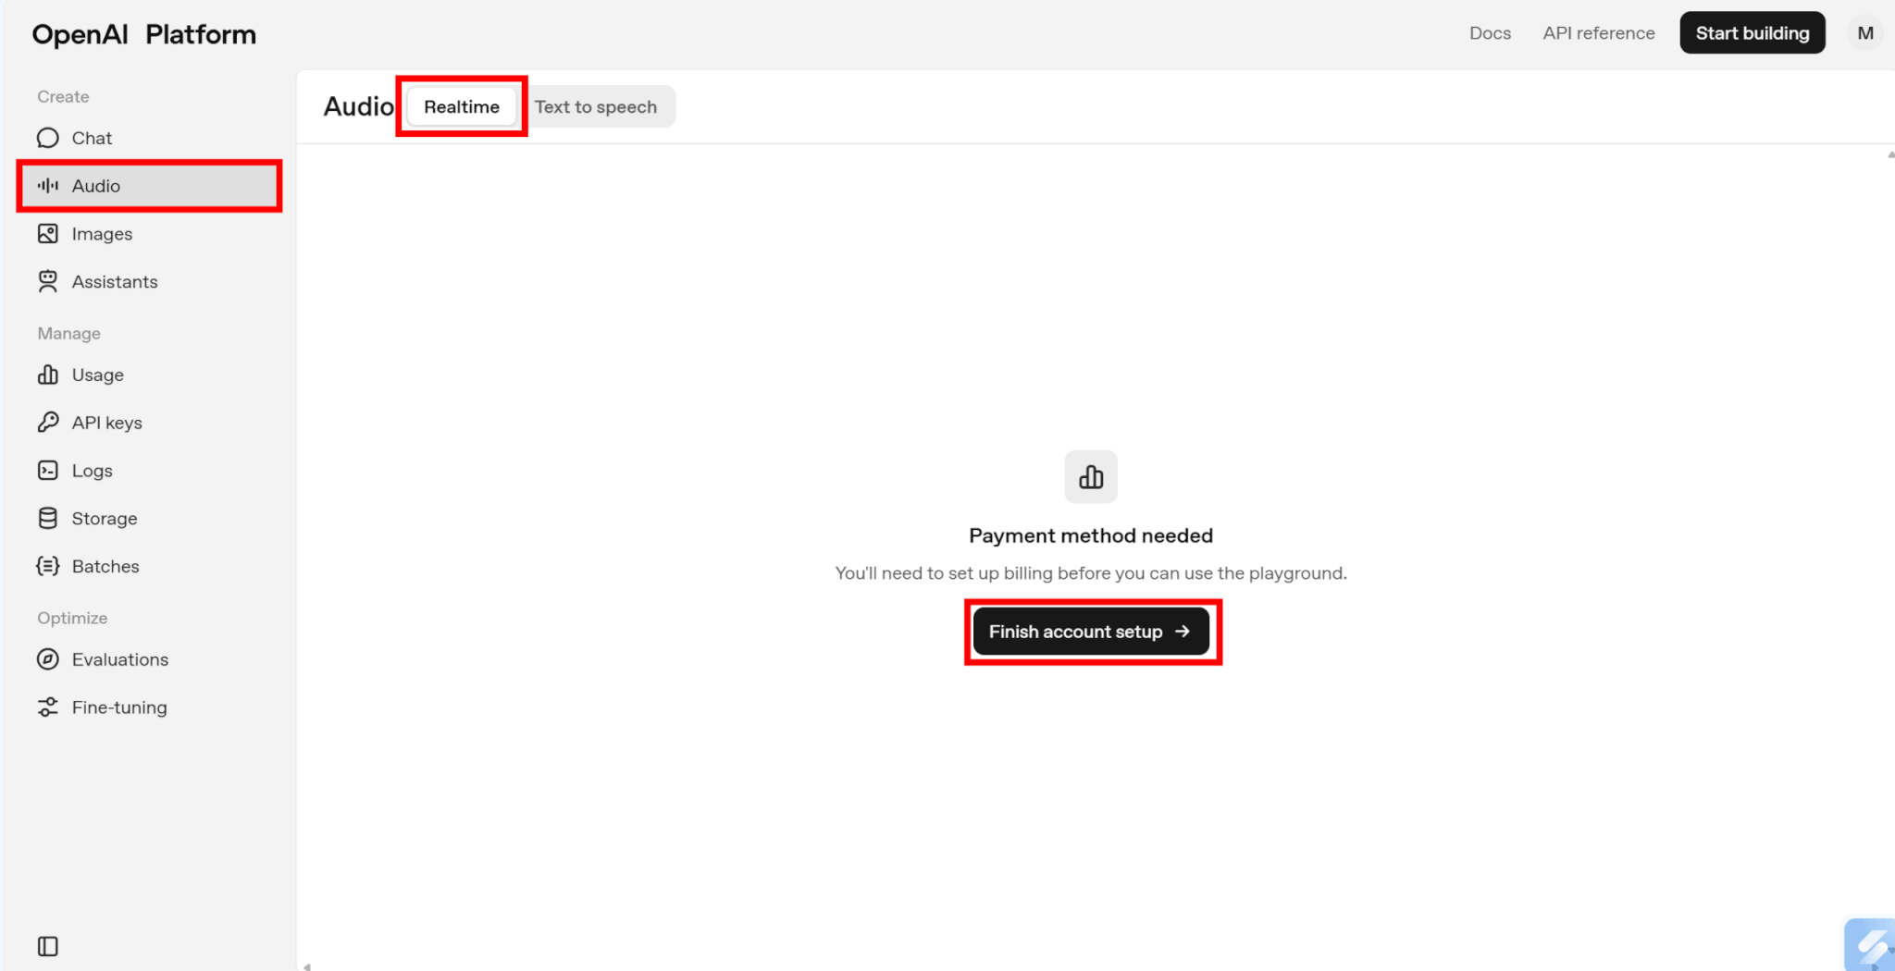Click the Start building button
Screen dimensions: 1895x971
point(1752,33)
